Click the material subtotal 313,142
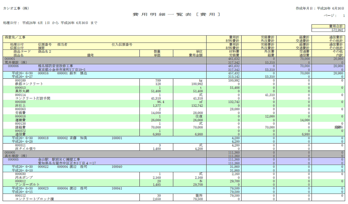The image size is (348, 204). click(x=234, y=77)
